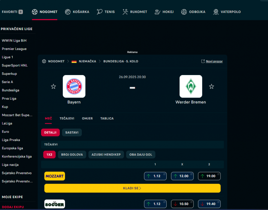Click the Odbojka volleyball icon
This screenshot has width=268, height=210.
(184, 12)
